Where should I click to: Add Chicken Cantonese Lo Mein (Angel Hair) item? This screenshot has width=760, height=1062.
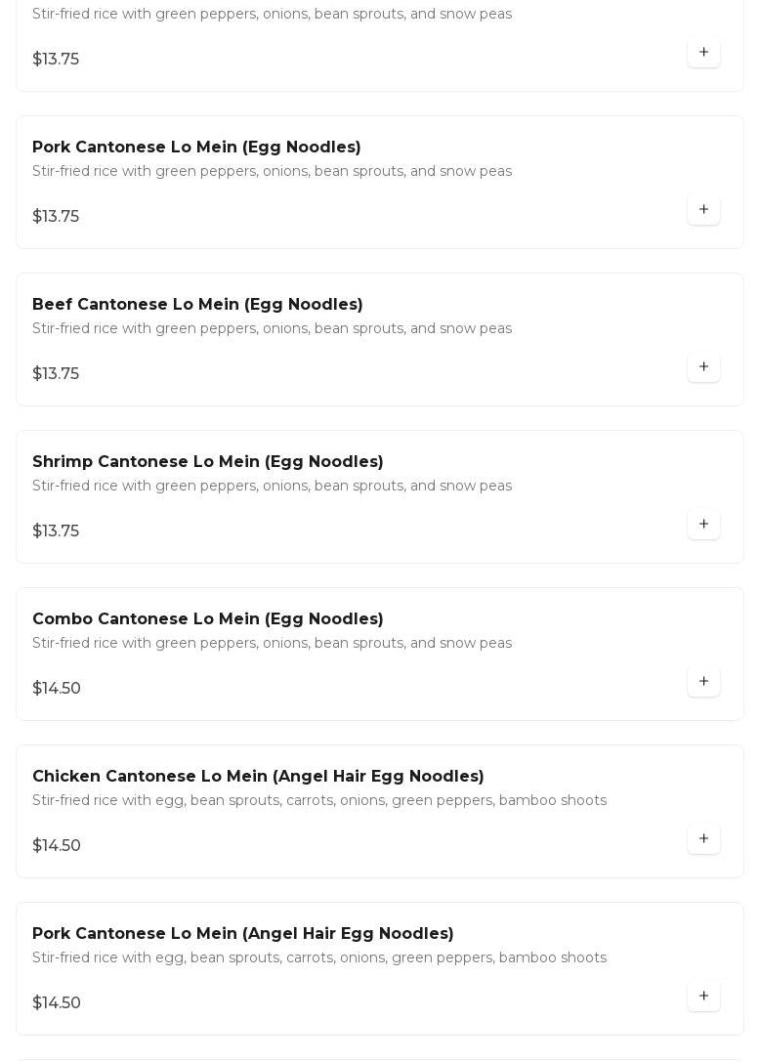(x=703, y=838)
